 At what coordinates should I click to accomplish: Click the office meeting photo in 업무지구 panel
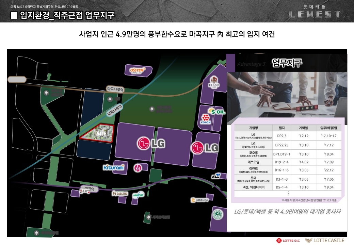287,98
